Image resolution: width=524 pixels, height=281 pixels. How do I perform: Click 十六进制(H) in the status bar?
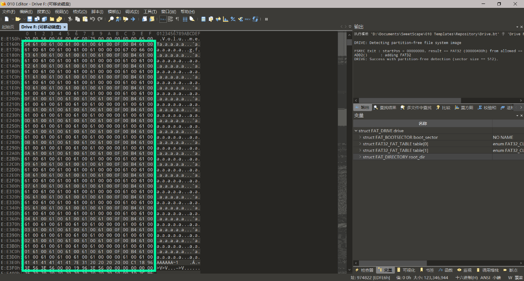(466, 278)
